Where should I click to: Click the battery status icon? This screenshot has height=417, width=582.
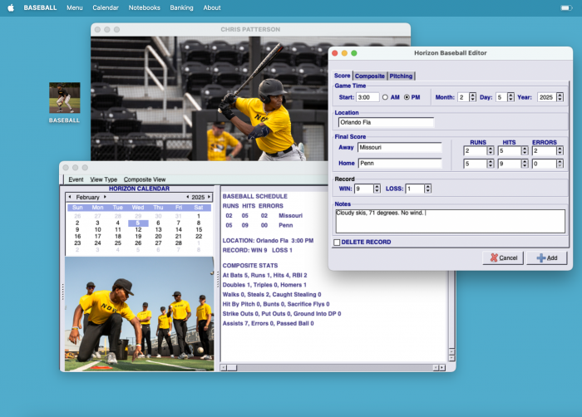[565, 7]
